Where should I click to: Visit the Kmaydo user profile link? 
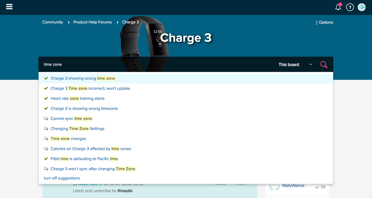point(125,191)
